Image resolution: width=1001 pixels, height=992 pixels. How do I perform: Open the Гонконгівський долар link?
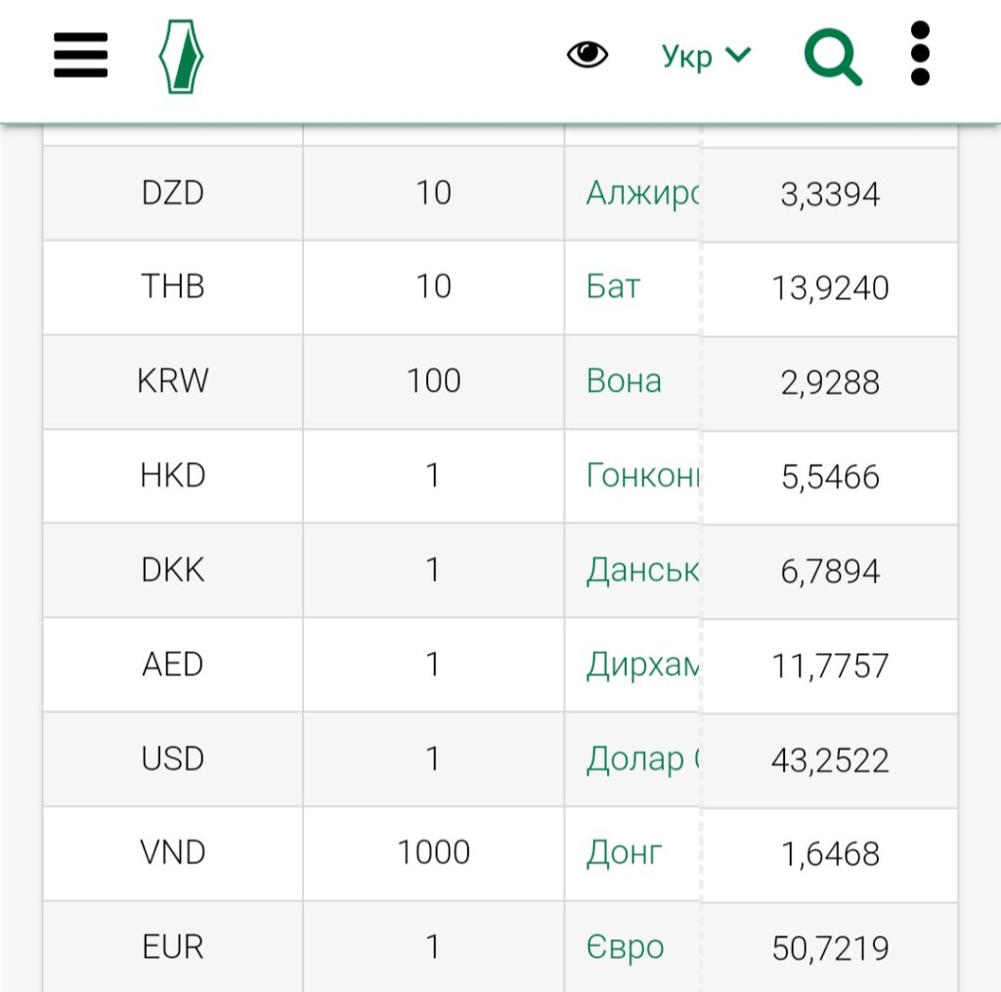[643, 476]
